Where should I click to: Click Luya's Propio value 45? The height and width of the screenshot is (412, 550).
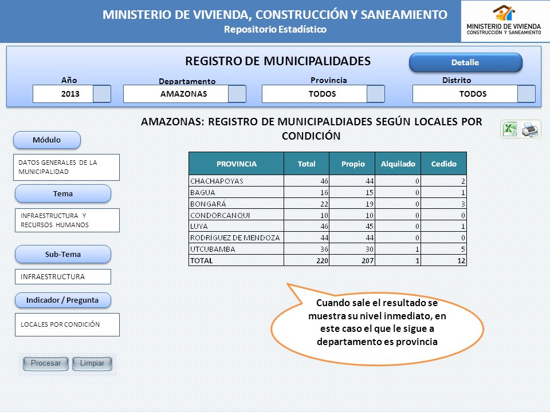pyautogui.click(x=370, y=227)
